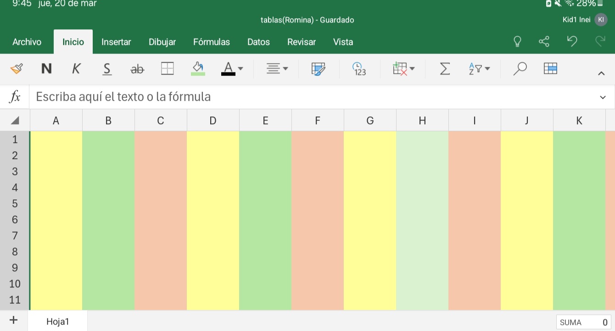Image resolution: width=615 pixels, height=331 pixels.
Task: Tap the share icon
Action: [x=544, y=42]
